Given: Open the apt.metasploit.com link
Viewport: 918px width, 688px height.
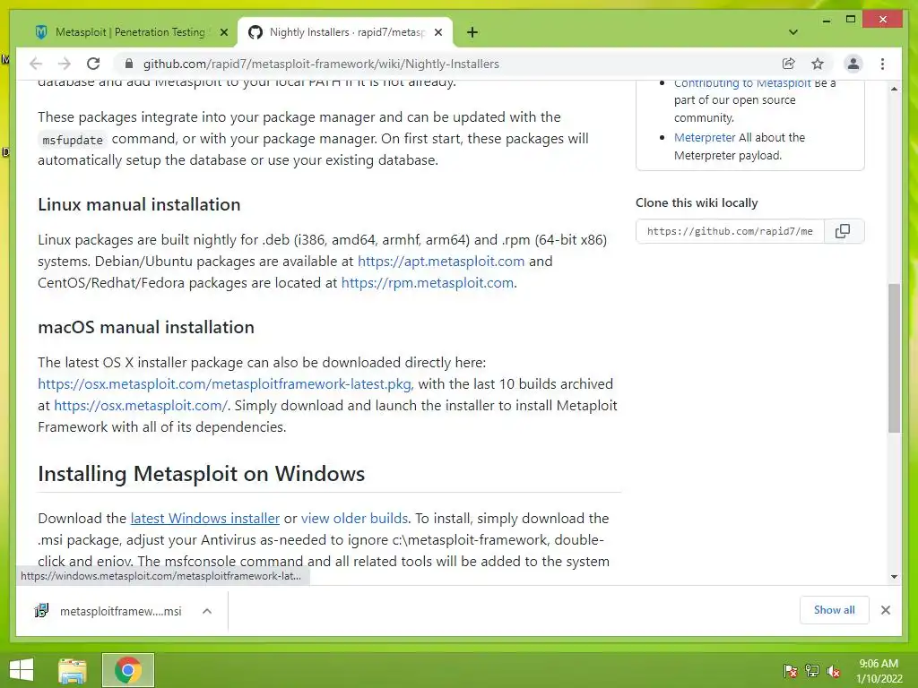Looking at the screenshot, I should [x=441, y=261].
